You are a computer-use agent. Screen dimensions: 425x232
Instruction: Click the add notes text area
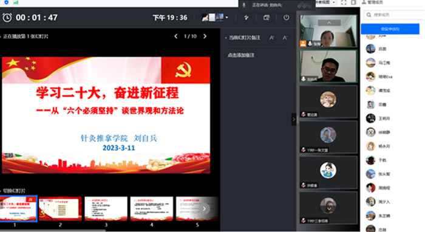240,55
